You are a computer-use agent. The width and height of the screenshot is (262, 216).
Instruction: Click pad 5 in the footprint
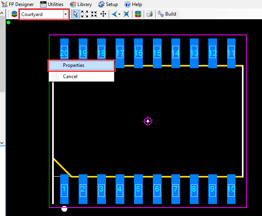pos(138,189)
